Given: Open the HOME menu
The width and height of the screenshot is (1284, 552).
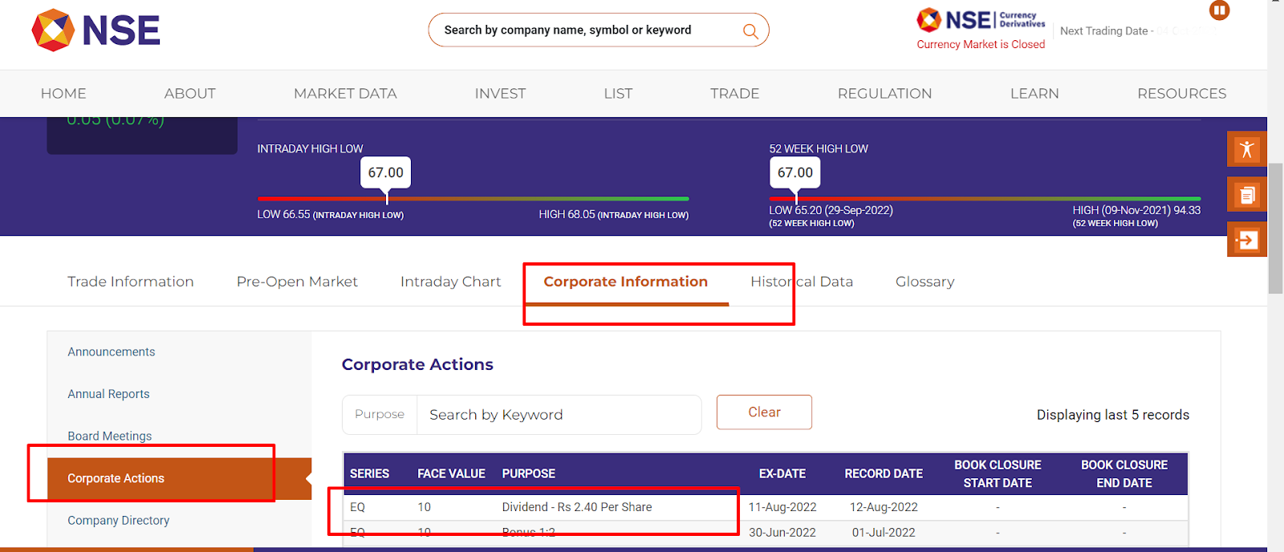Looking at the screenshot, I should pos(63,93).
